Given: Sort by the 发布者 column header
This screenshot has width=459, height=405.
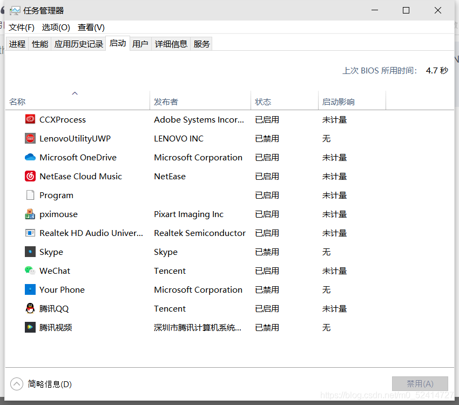Looking at the screenshot, I should tap(200, 100).
